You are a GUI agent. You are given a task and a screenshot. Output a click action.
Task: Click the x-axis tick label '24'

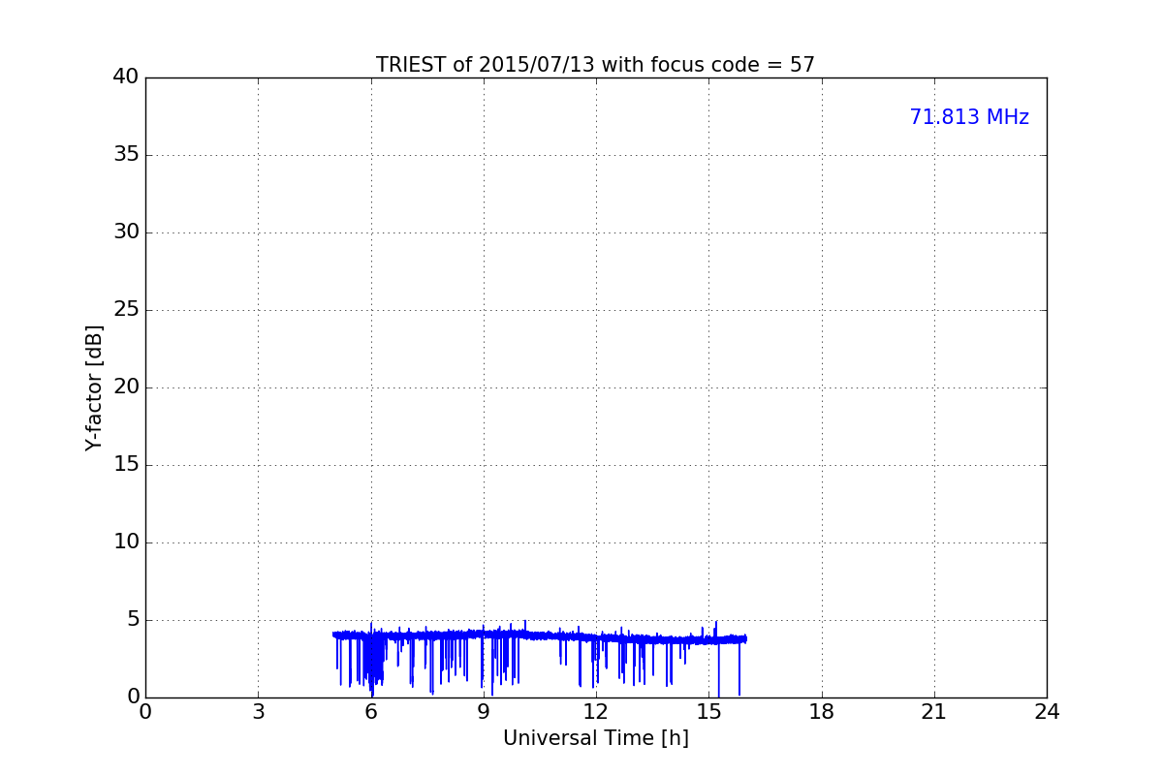coord(1047,712)
